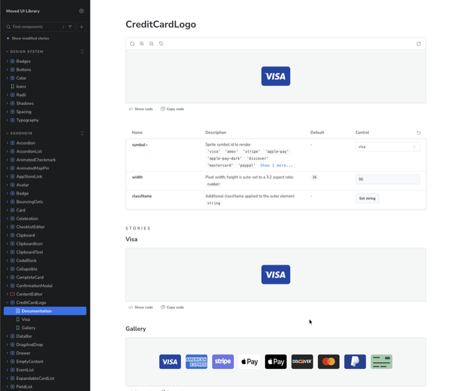Click the filter icon in search box
This screenshot has width=461, height=391.
pos(70,27)
